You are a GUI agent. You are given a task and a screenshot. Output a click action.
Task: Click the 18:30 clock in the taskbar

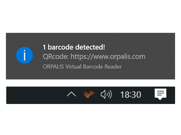[131, 95]
